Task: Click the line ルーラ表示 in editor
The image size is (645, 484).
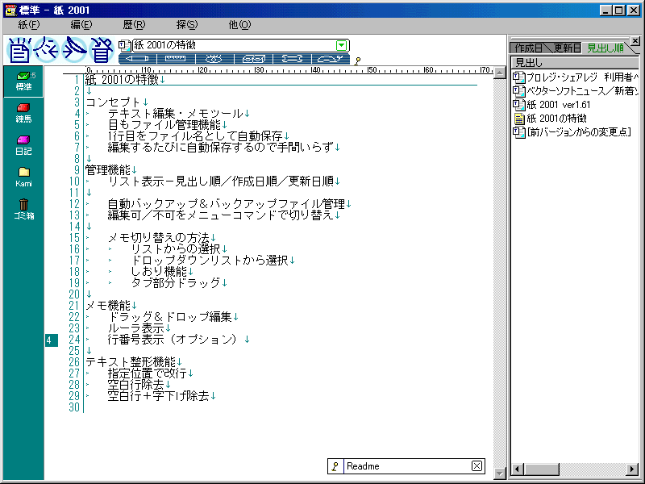Action: click(136, 328)
